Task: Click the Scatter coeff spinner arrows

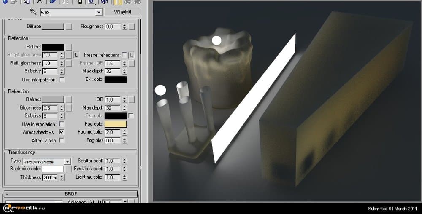Action: pyautogui.click(x=124, y=161)
